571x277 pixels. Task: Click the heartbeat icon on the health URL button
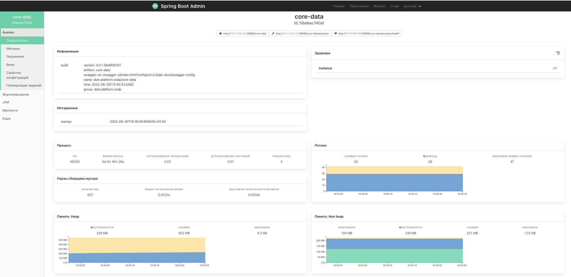pyautogui.click(x=336, y=33)
